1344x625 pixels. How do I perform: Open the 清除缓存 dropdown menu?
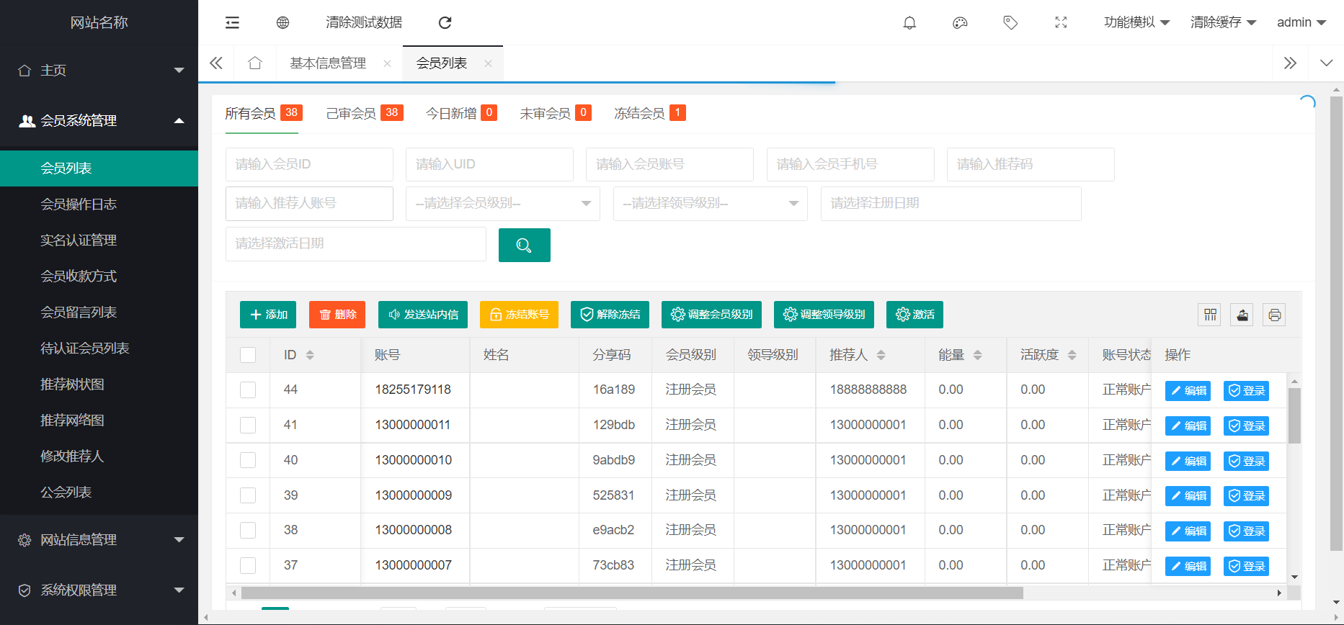click(1223, 22)
